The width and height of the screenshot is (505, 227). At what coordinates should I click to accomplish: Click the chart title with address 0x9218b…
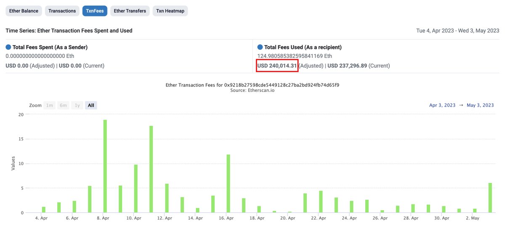(x=252, y=85)
